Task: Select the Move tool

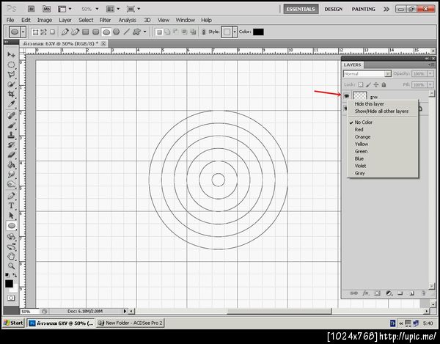Action: pos(11,54)
